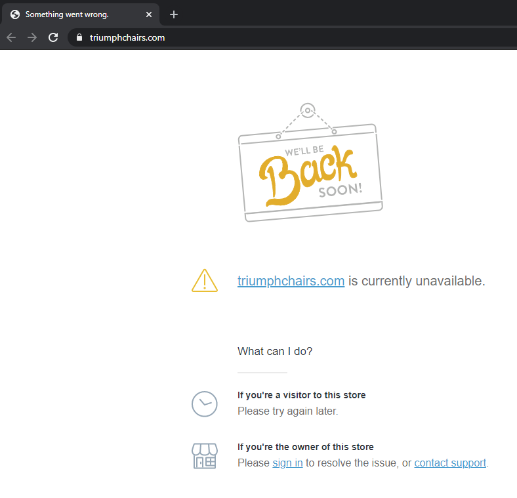The image size is (517, 498).
Task: Reload the page with the refresh icon
Action: point(53,37)
